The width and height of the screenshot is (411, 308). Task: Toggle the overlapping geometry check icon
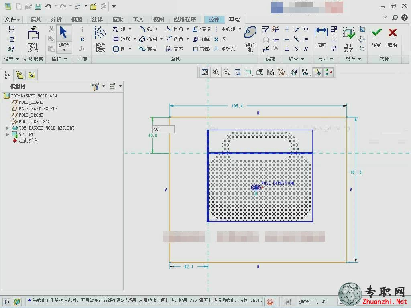click(x=362, y=29)
